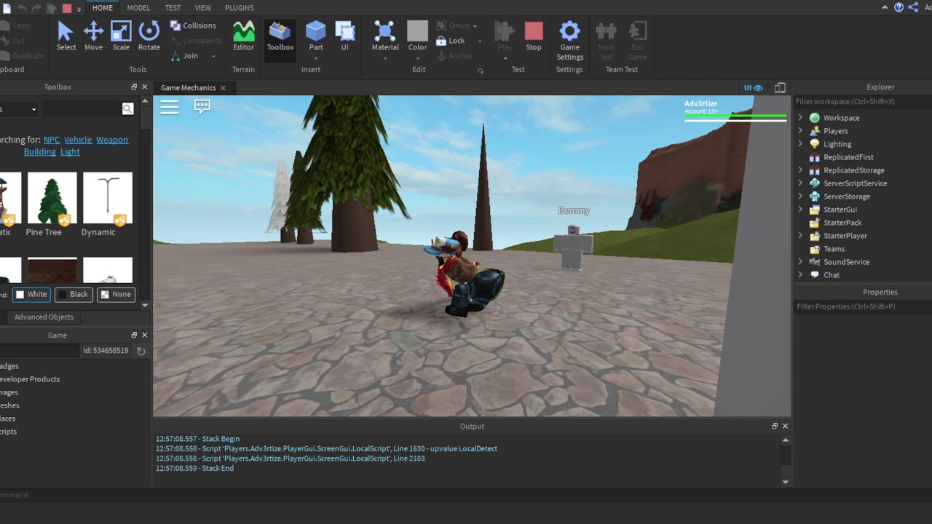Open Advanced Objects panel button
This screenshot has width=932, height=524.
click(44, 317)
